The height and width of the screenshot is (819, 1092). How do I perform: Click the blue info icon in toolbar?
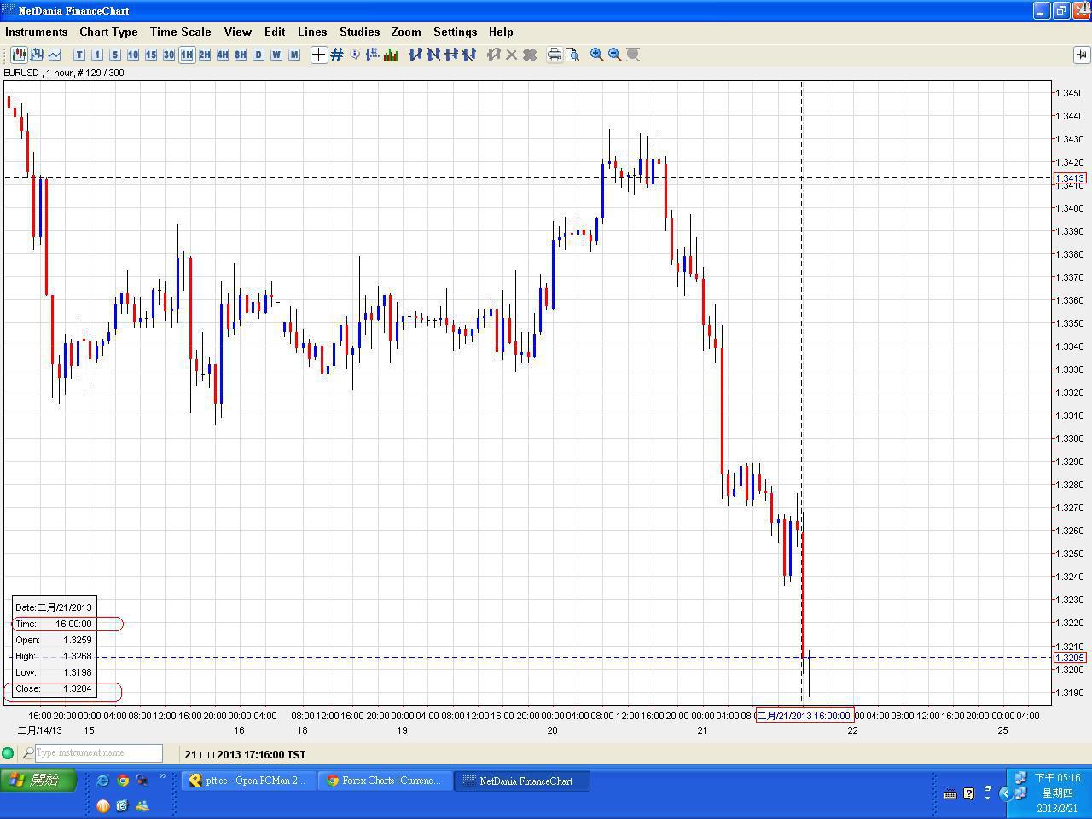(355, 55)
